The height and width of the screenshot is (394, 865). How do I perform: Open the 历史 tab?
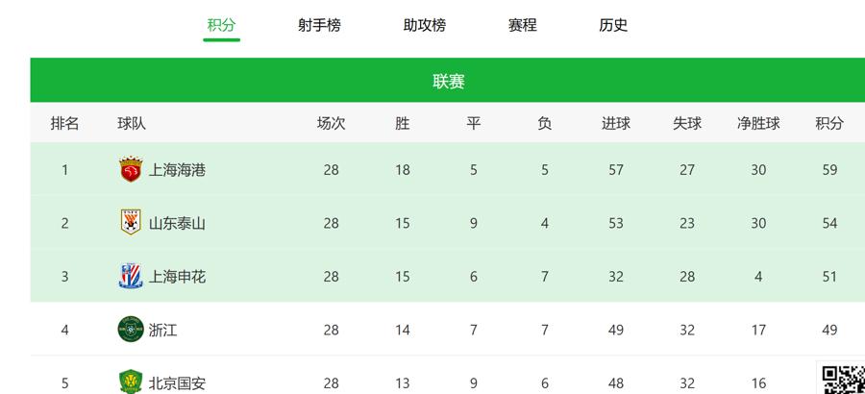[613, 25]
